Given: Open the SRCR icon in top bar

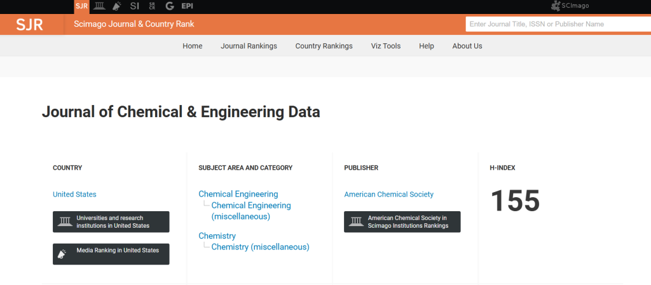Looking at the screenshot, I should [152, 6].
